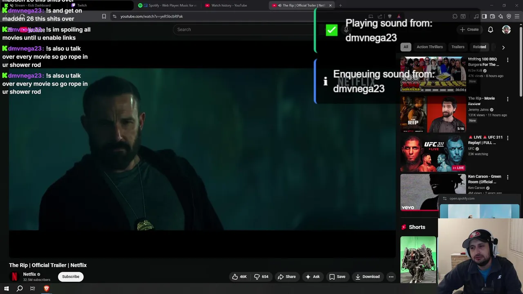523x294 pixels.
Task: Open the Brave Shields lion icon
Action: 389,16
